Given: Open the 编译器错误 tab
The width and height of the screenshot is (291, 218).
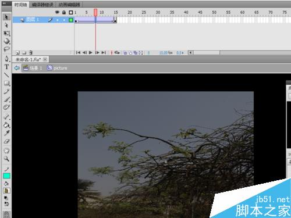Looking at the screenshot, I should [42, 5].
